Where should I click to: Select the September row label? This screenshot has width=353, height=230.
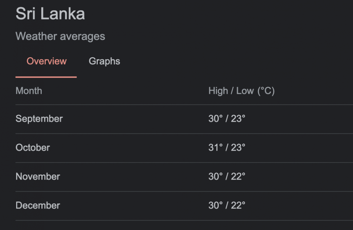pos(39,119)
